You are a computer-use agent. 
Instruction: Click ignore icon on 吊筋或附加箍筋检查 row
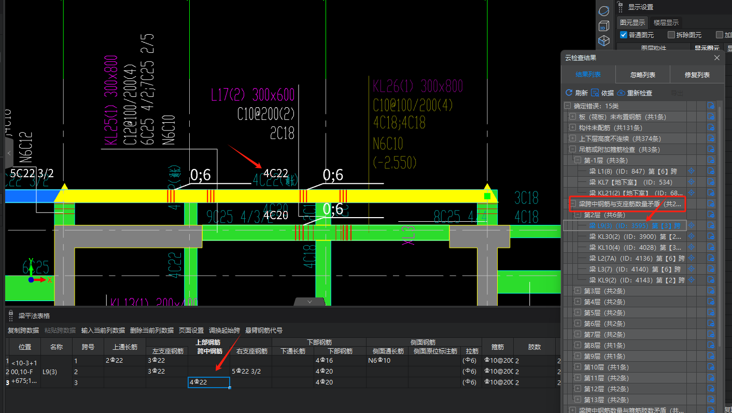[711, 149]
